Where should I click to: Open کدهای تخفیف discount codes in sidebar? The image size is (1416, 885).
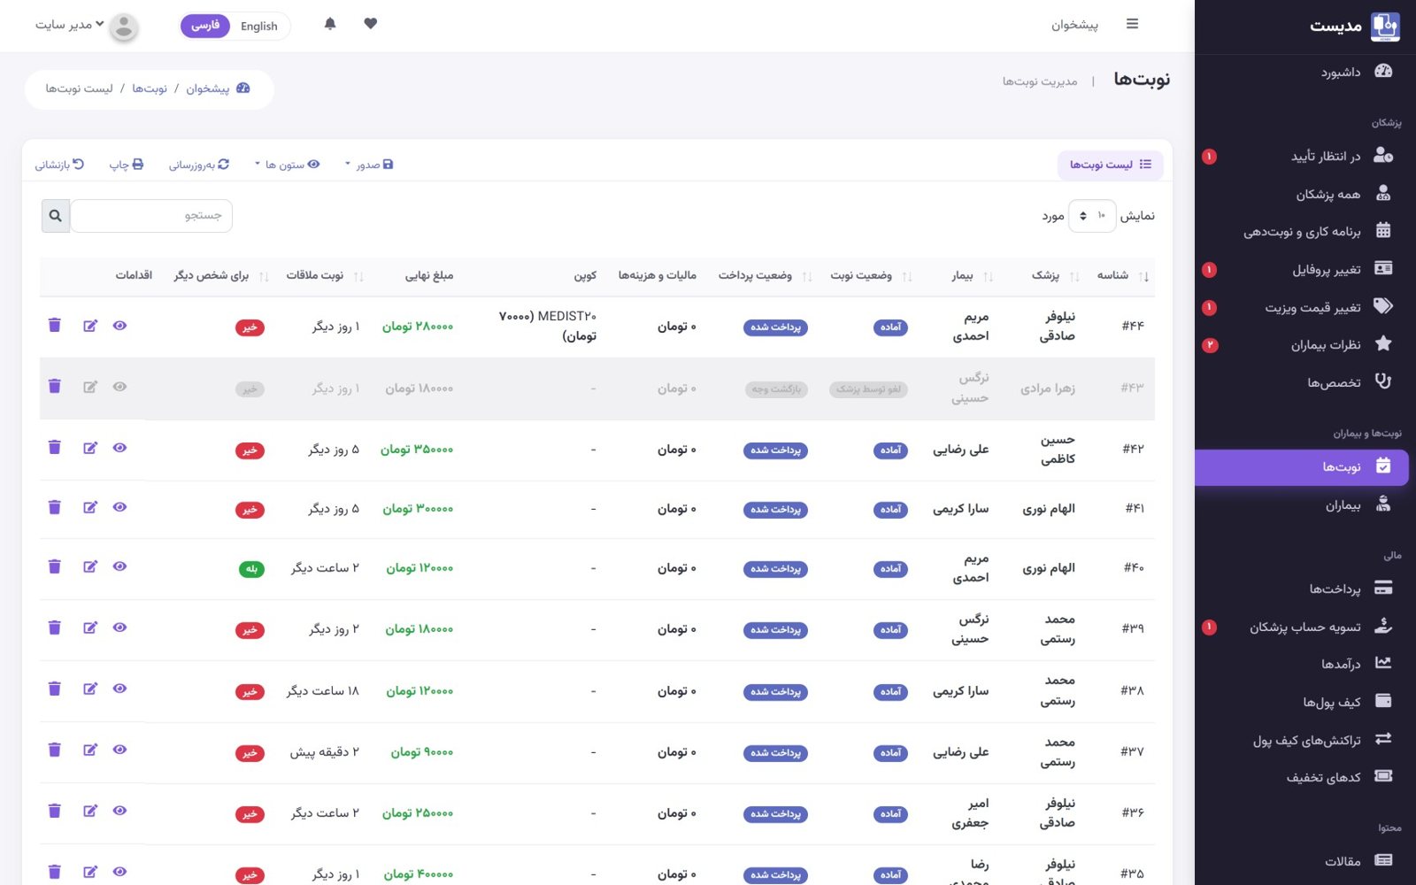pos(1339,777)
